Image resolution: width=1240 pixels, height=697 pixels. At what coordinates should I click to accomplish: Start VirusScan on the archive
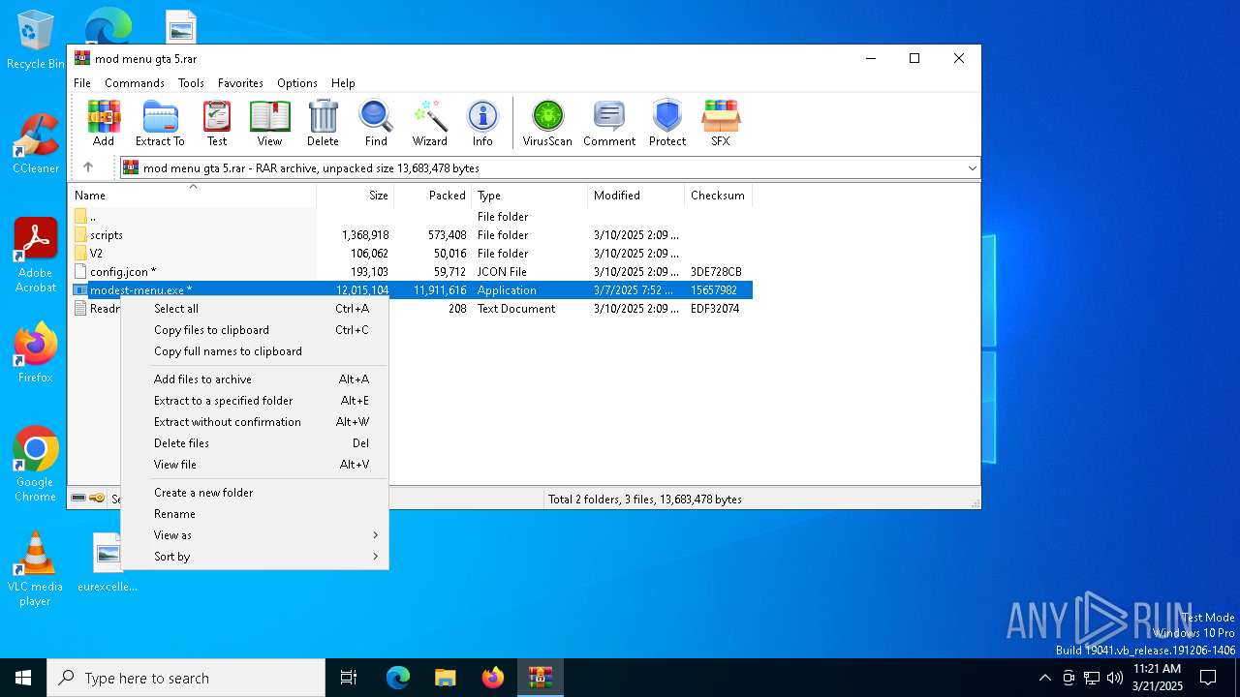[x=547, y=123]
